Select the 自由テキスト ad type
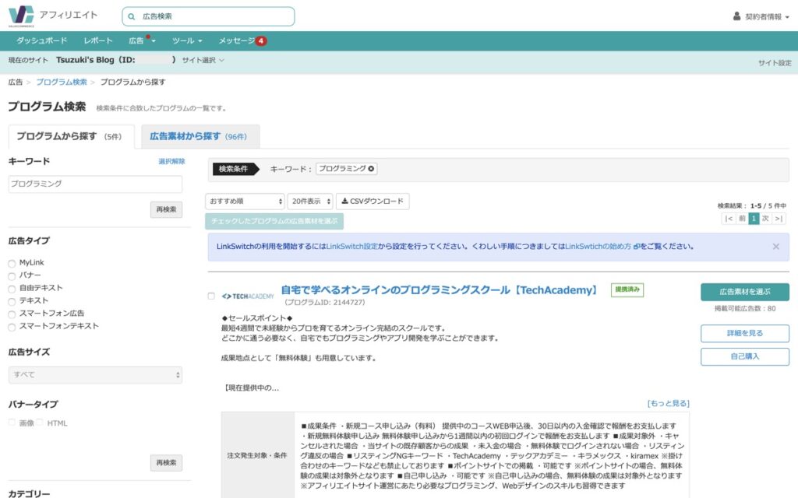 pos(12,289)
